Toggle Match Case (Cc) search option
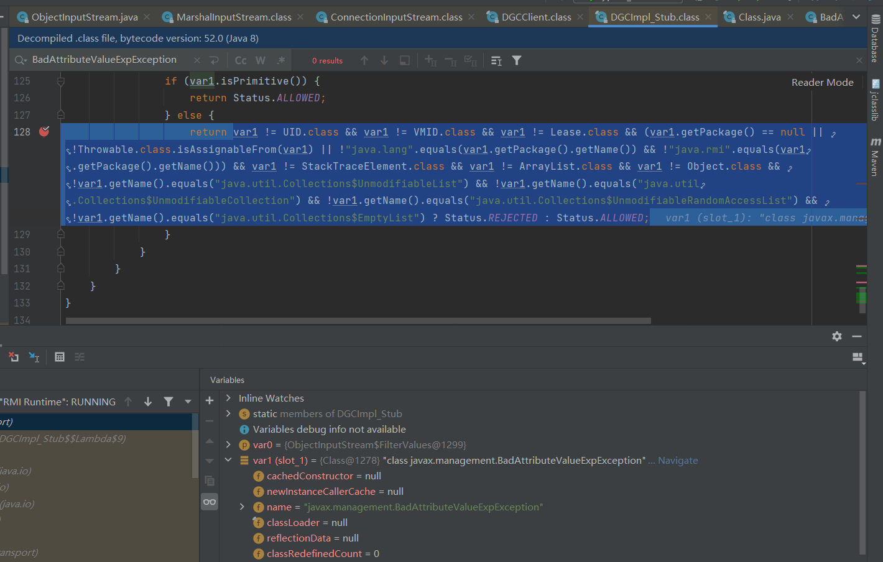This screenshot has height=562, width=883. coord(241,60)
